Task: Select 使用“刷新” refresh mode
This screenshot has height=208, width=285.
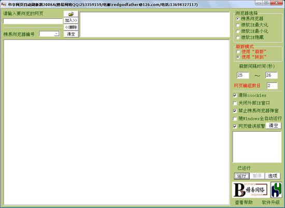Action: click(238, 52)
